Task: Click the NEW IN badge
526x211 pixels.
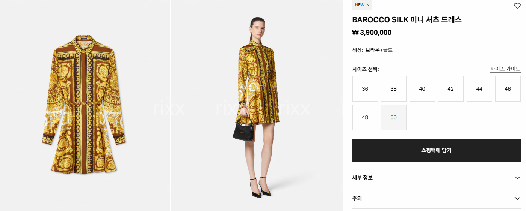Action: [x=362, y=5]
